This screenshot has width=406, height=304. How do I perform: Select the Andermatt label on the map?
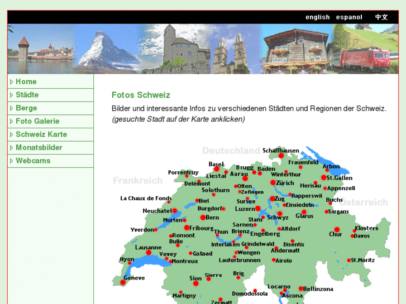(285, 250)
